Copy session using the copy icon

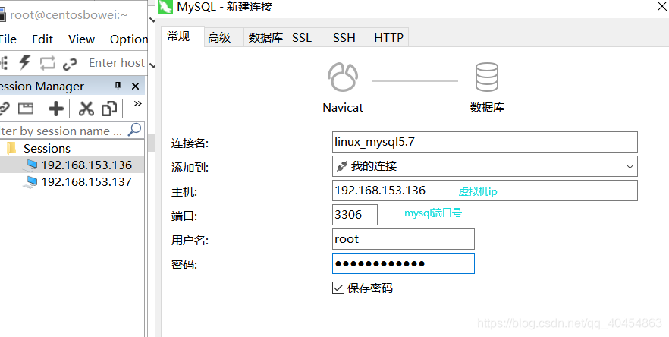pos(109,109)
